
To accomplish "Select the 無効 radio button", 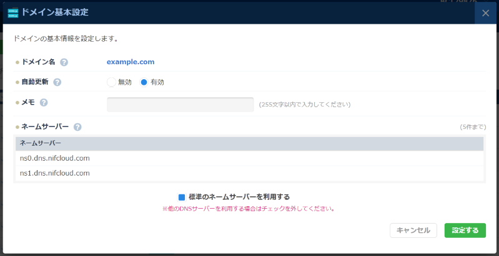I will coord(111,82).
